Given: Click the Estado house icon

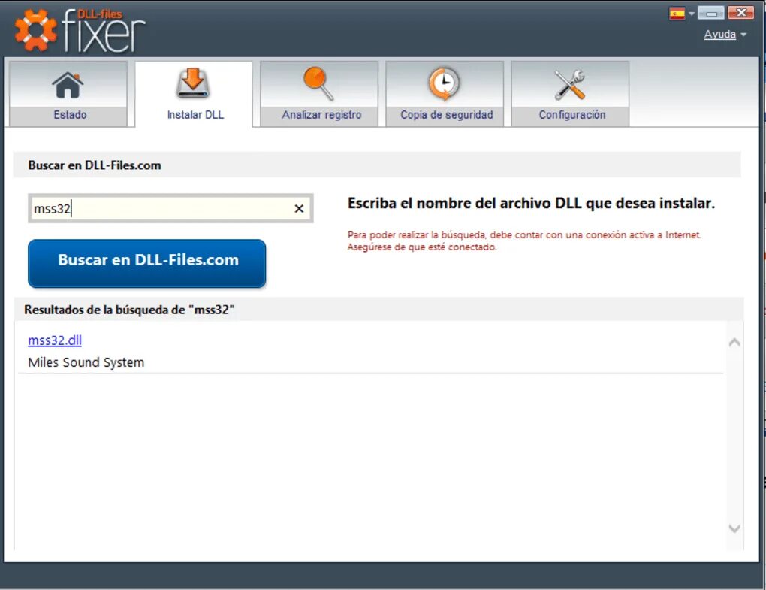Looking at the screenshot, I should pyautogui.click(x=68, y=85).
